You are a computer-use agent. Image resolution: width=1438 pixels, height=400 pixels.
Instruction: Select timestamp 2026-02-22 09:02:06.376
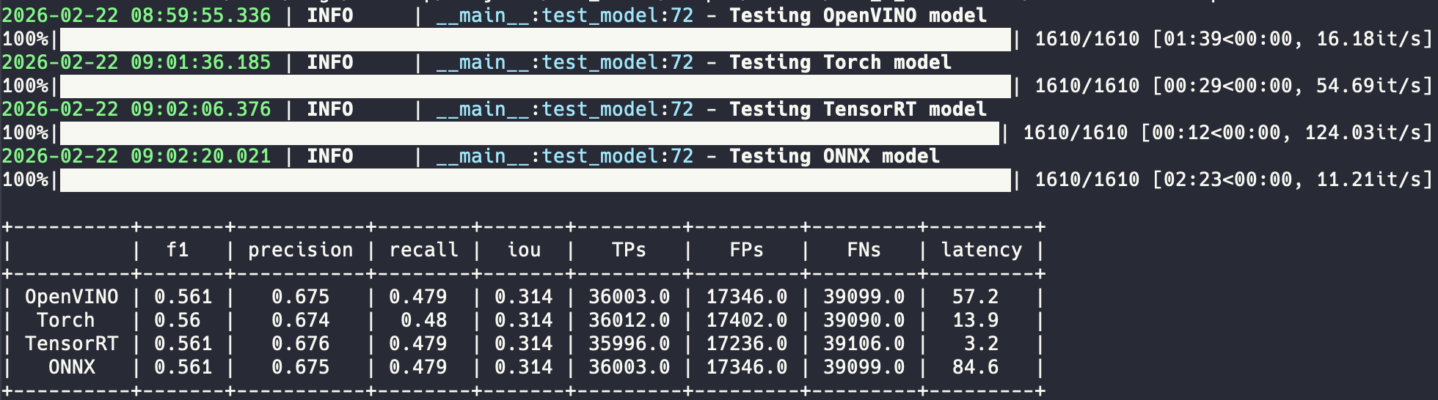pyautogui.click(x=136, y=109)
